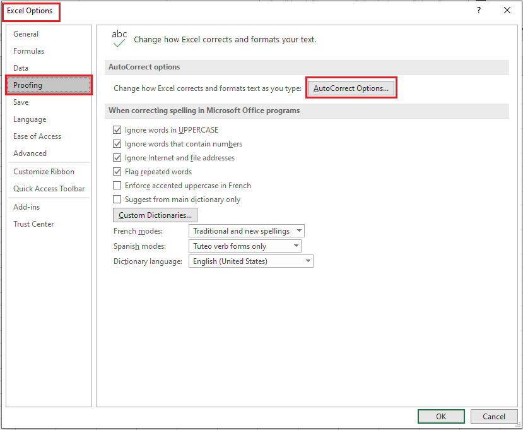The height and width of the screenshot is (430, 523).
Task: Open AutoCorrect Options dialog
Action: click(351, 88)
